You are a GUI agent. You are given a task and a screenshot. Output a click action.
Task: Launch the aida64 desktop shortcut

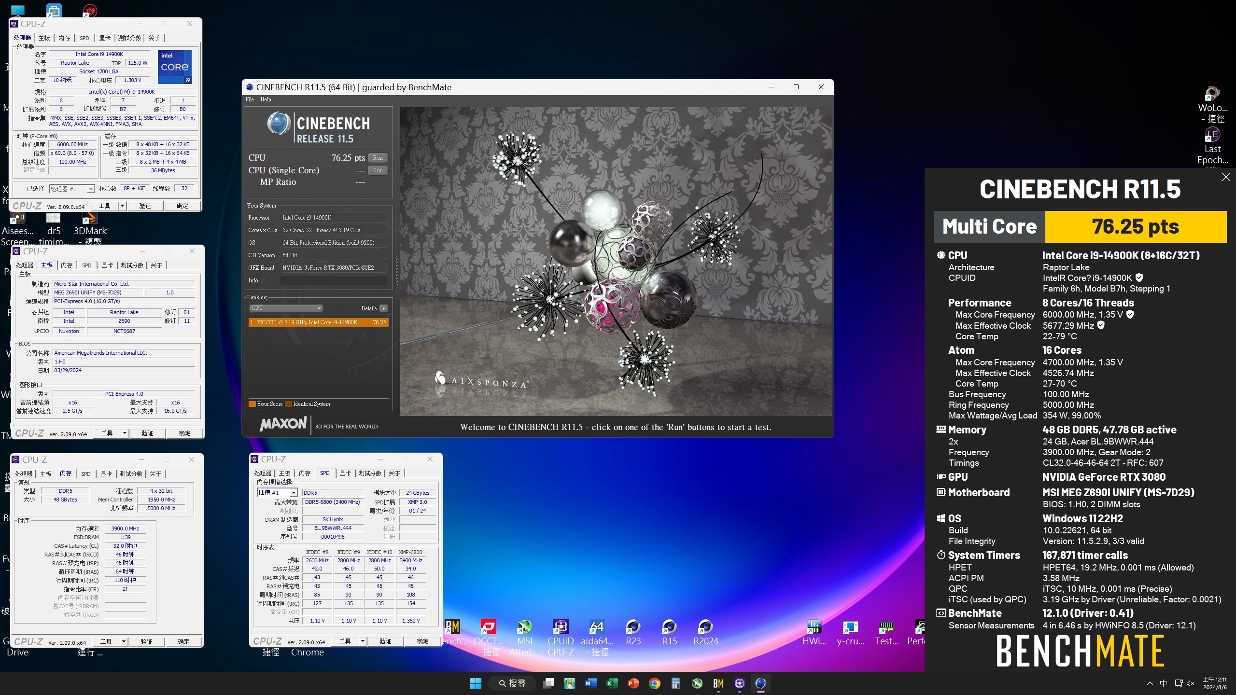tap(597, 637)
